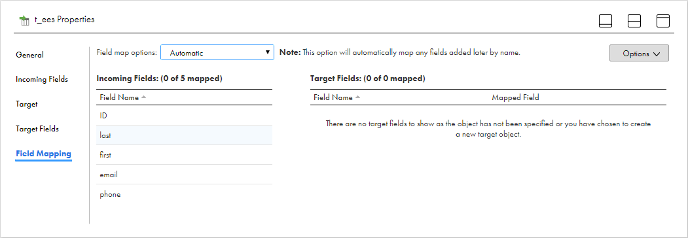
Task: Sort target fields by Field Name
Action: point(336,97)
